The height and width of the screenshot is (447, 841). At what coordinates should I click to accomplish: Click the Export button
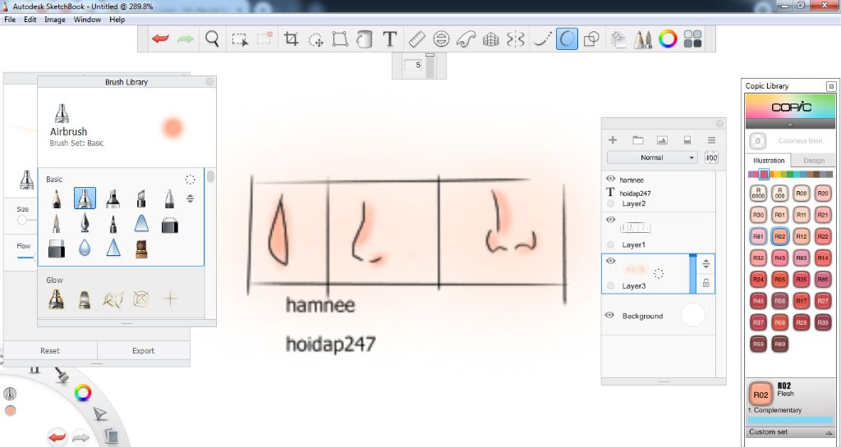pyautogui.click(x=143, y=350)
